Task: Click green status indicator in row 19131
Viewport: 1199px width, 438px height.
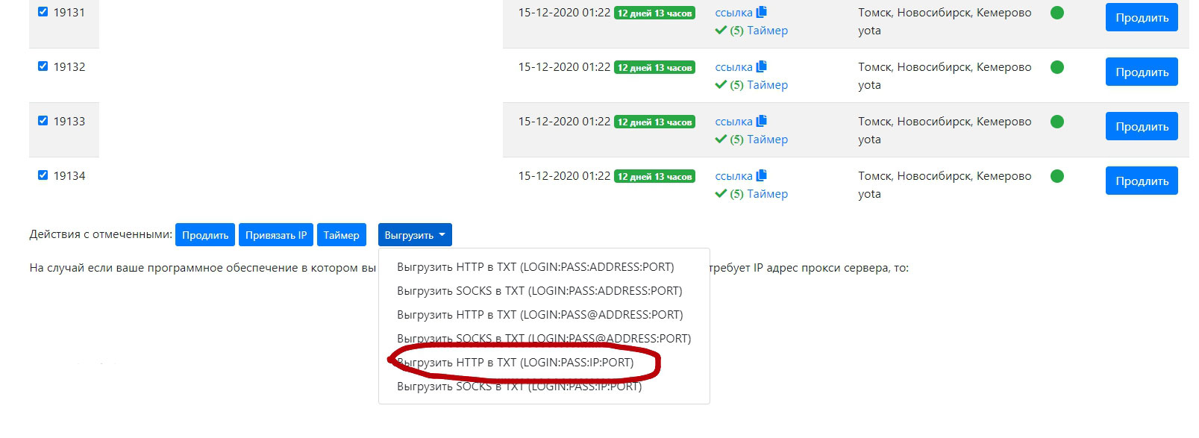Action: 1056,13
